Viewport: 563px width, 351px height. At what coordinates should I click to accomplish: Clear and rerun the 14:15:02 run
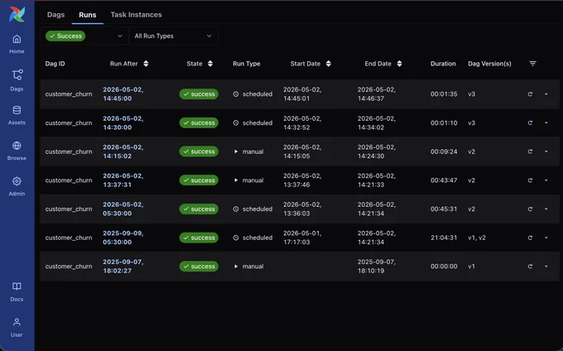tap(530, 151)
